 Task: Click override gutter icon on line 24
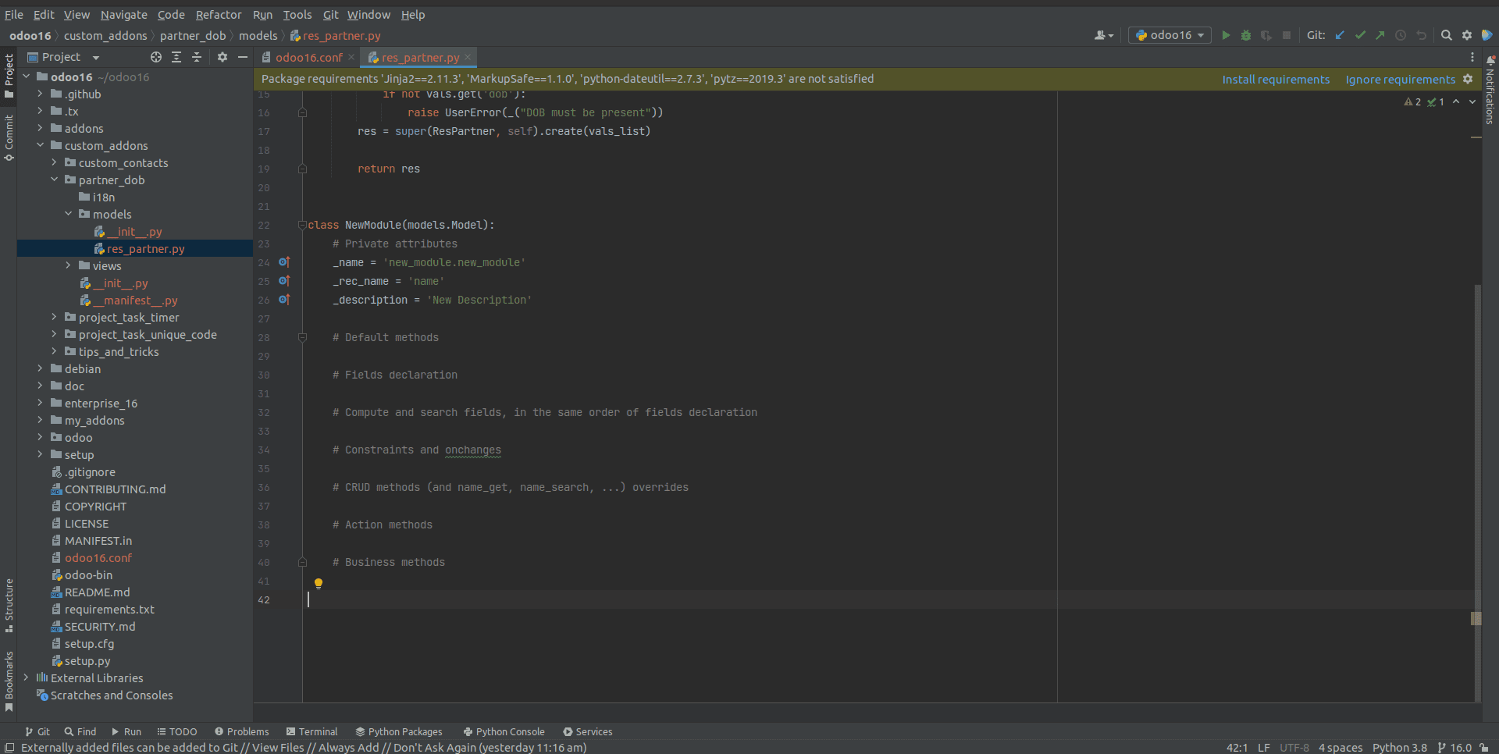(x=284, y=262)
